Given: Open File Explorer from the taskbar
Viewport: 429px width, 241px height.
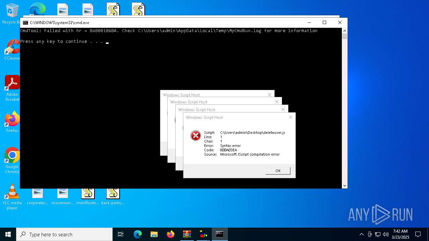Looking at the screenshot, I should pyautogui.click(x=154, y=234).
